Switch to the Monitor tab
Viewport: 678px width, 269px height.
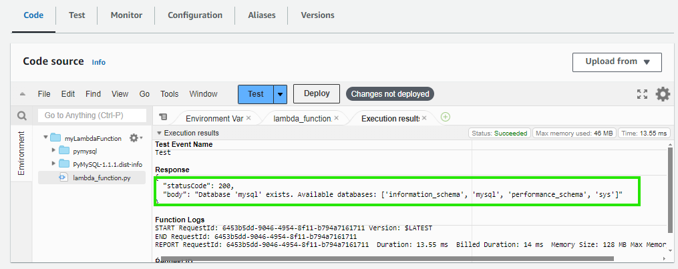[126, 15]
